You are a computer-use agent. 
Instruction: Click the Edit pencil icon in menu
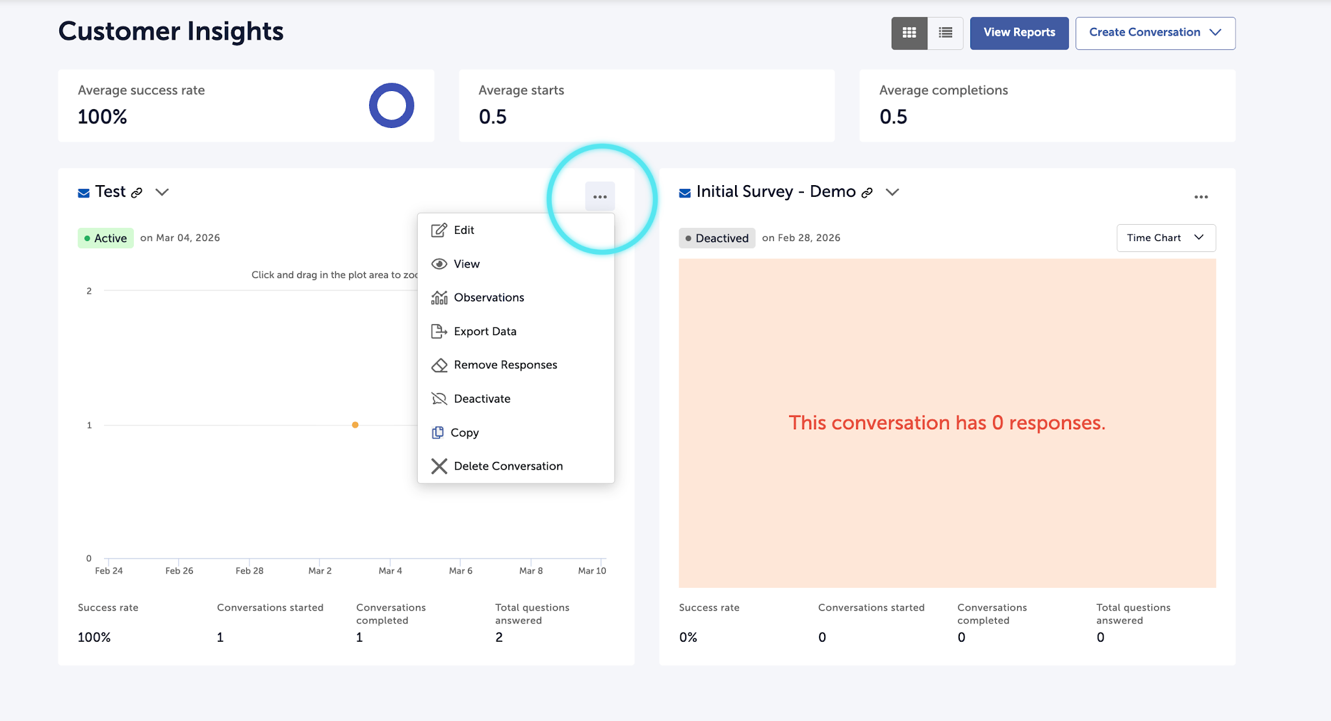point(439,230)
